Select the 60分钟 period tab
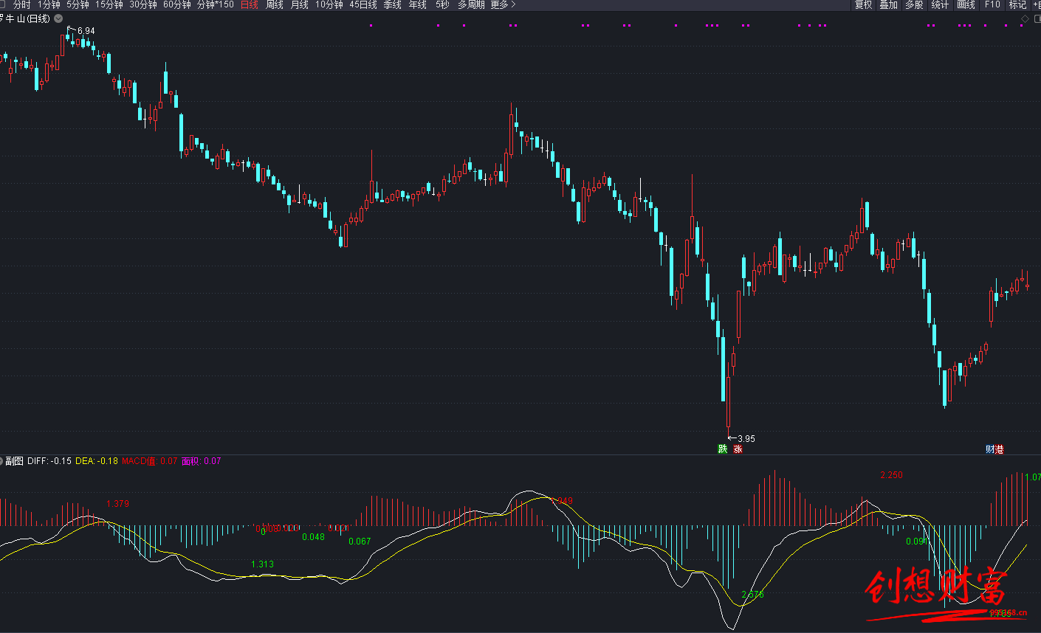Screen dimensions: 1041x633 [x=177, y=4]
